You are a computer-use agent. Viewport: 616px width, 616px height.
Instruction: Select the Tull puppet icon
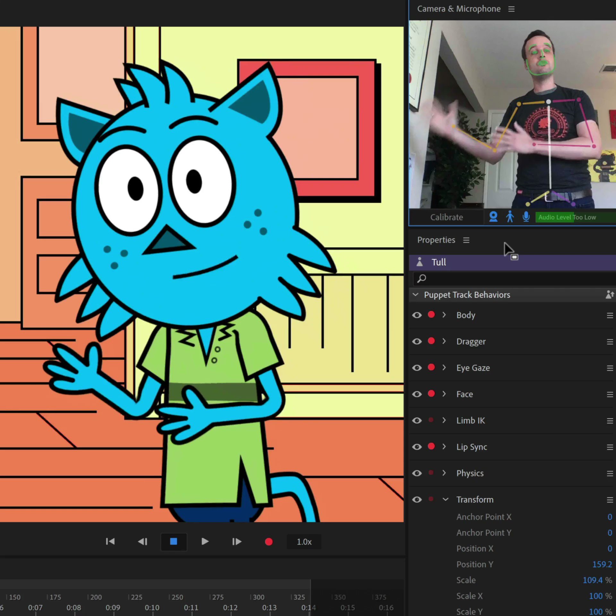pyautogui.click(x=420, y=262)
